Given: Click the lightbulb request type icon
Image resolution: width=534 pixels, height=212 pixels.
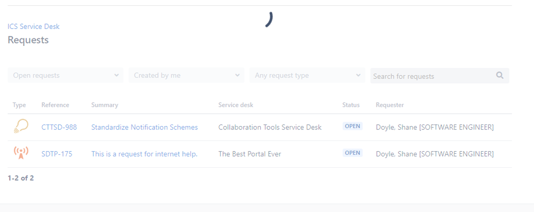Looking at the screenshot, I should pyautogui.click(x=21, y=126).
